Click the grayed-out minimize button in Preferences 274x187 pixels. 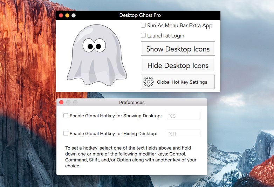68,102
